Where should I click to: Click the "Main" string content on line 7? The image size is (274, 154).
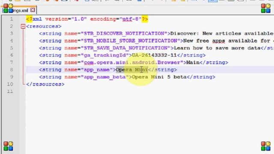(x=193, y=62)
